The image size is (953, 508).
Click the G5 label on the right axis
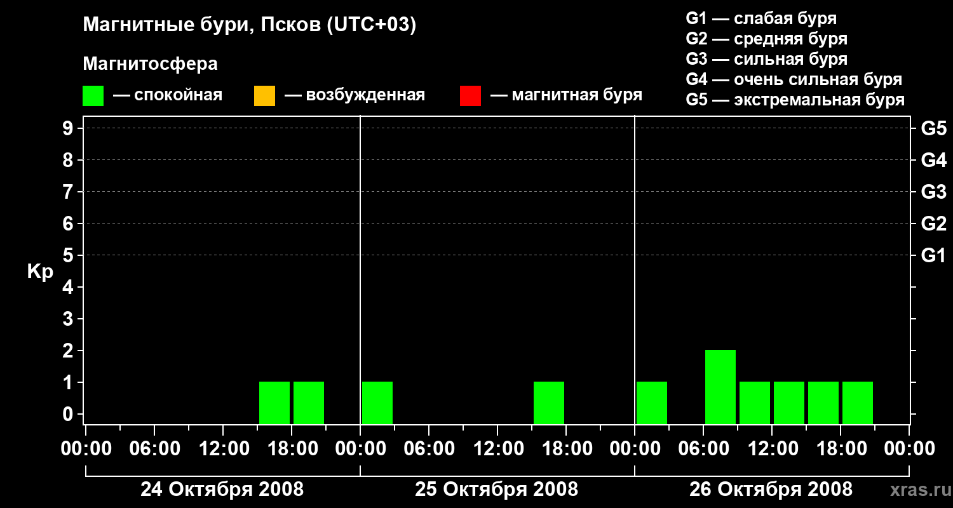[933, 129]
